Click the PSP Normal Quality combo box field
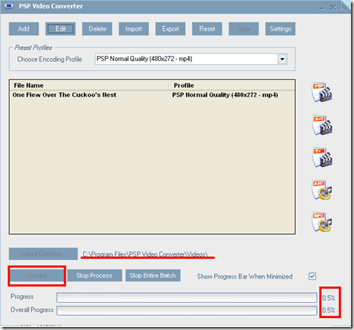 click(x=191, y=59)
